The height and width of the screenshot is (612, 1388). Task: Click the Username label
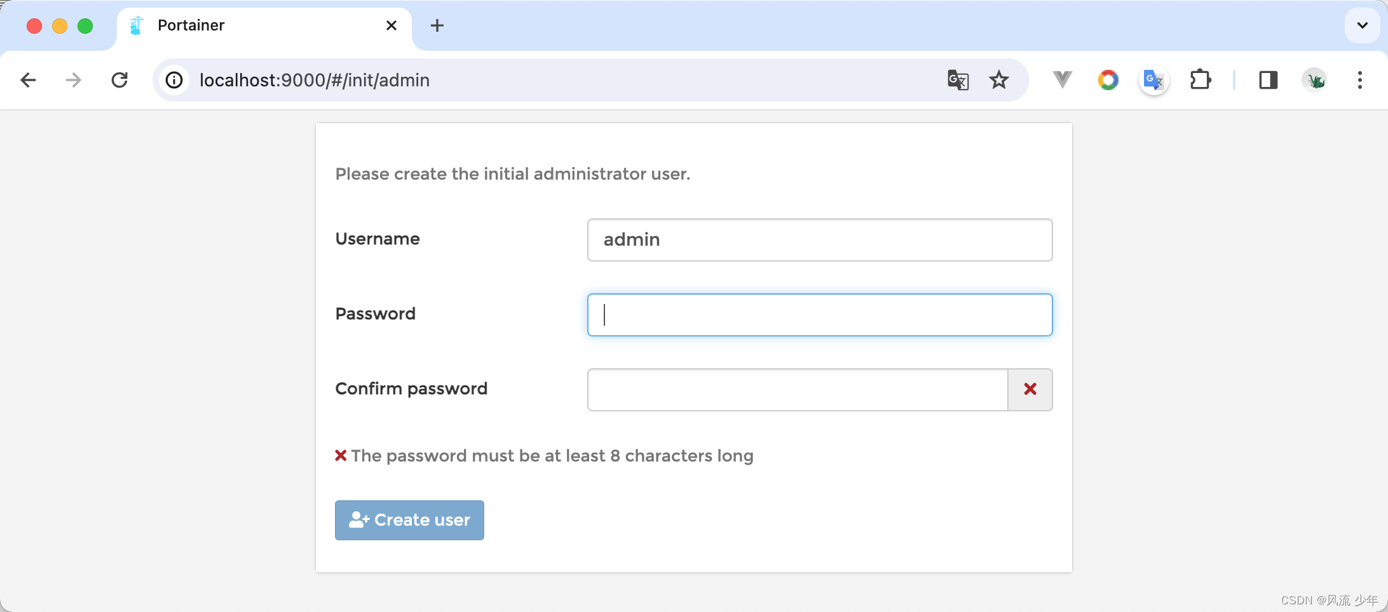[378, 239]
